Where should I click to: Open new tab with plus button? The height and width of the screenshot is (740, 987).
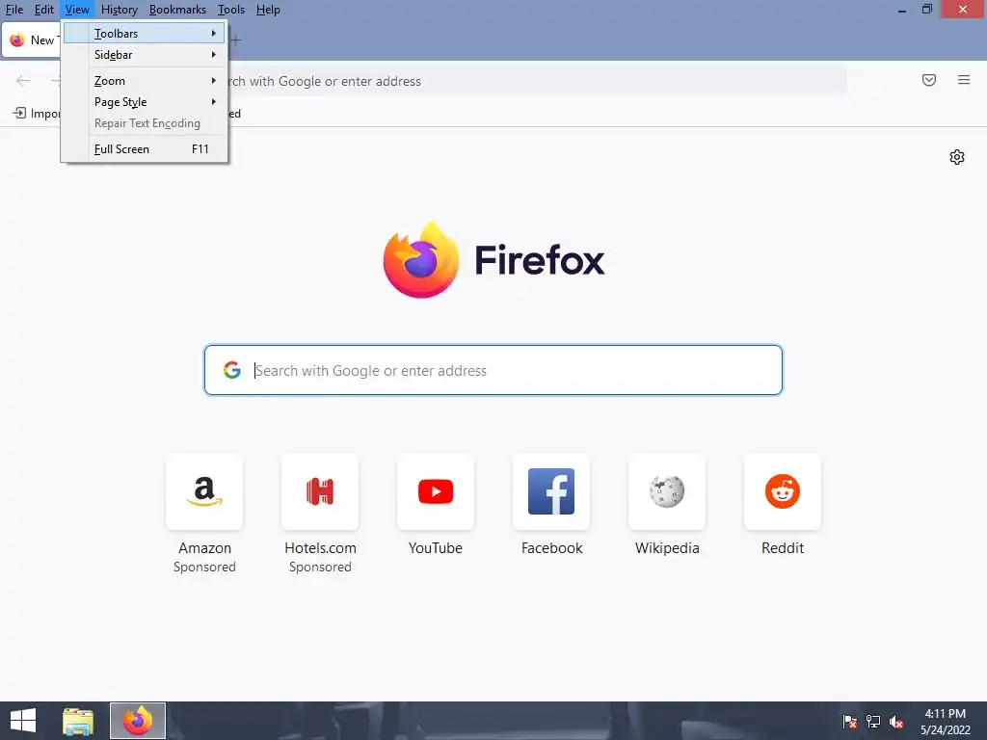pyautogui.click(x=236, y=40)
